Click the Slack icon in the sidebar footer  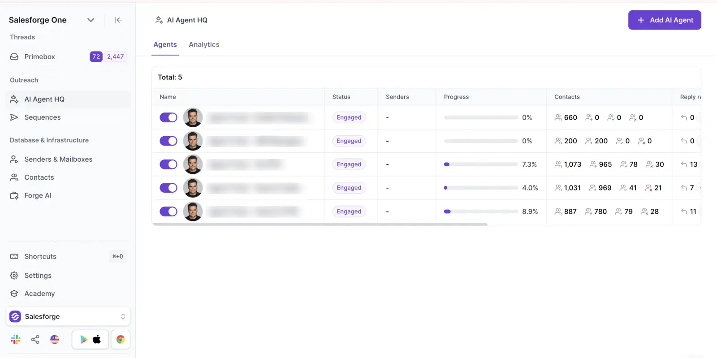click(16, 340)
